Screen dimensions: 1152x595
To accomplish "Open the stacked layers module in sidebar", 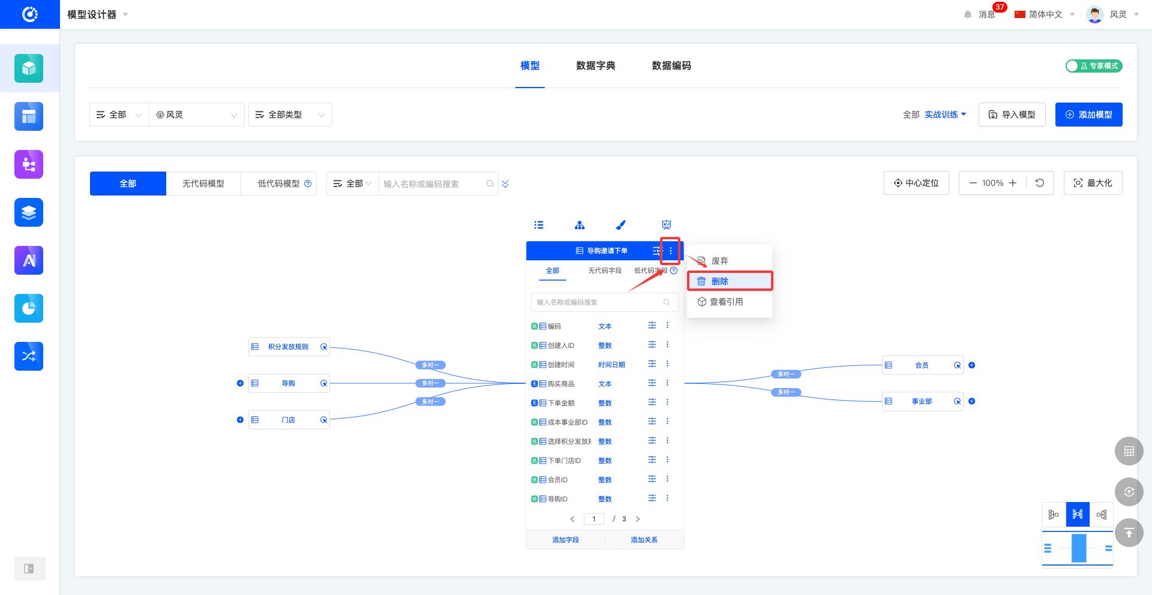I will pyautogui.click(x=29, y=212).
